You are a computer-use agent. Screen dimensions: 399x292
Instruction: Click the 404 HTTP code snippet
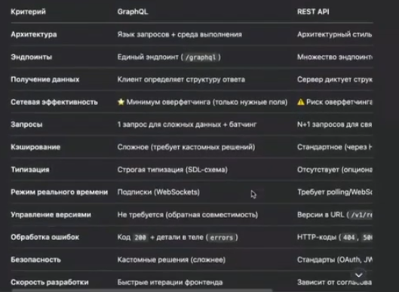point(348,238)
